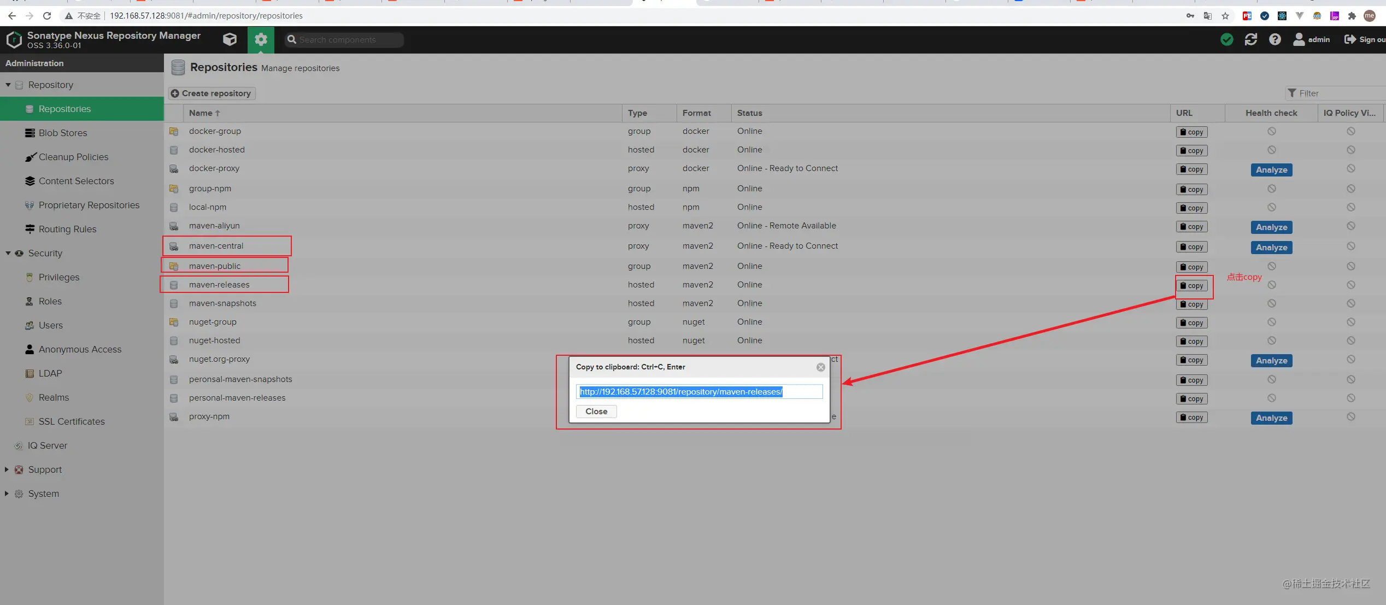This screenshot has height=605, width=1386.
Task: Sort by the Status column header
Action: point(951,113)
